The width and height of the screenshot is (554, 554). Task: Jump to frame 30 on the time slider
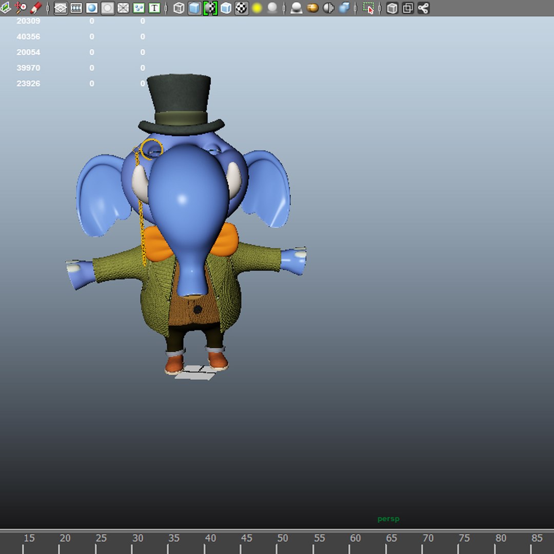pos(137,538)
